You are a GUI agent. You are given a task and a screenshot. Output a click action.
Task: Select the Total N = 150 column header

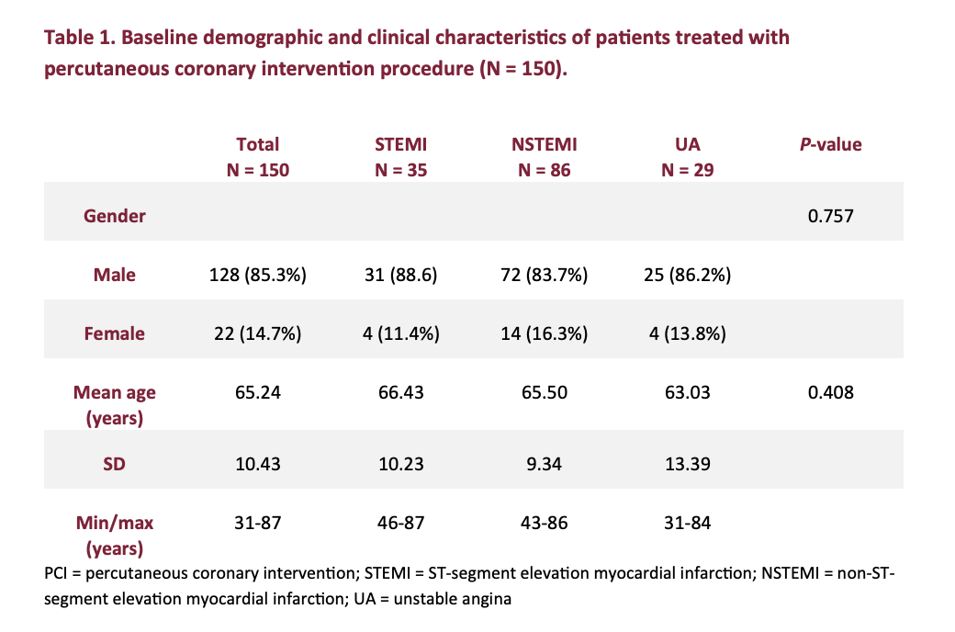(x=257, y=156)
